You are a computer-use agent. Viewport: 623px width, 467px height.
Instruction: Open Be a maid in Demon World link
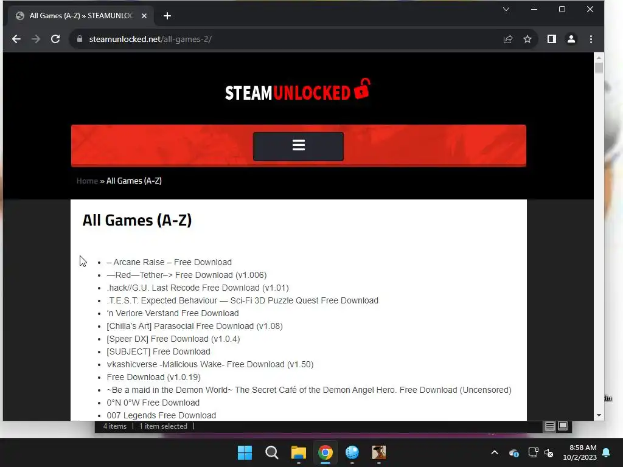coord(309,390)
